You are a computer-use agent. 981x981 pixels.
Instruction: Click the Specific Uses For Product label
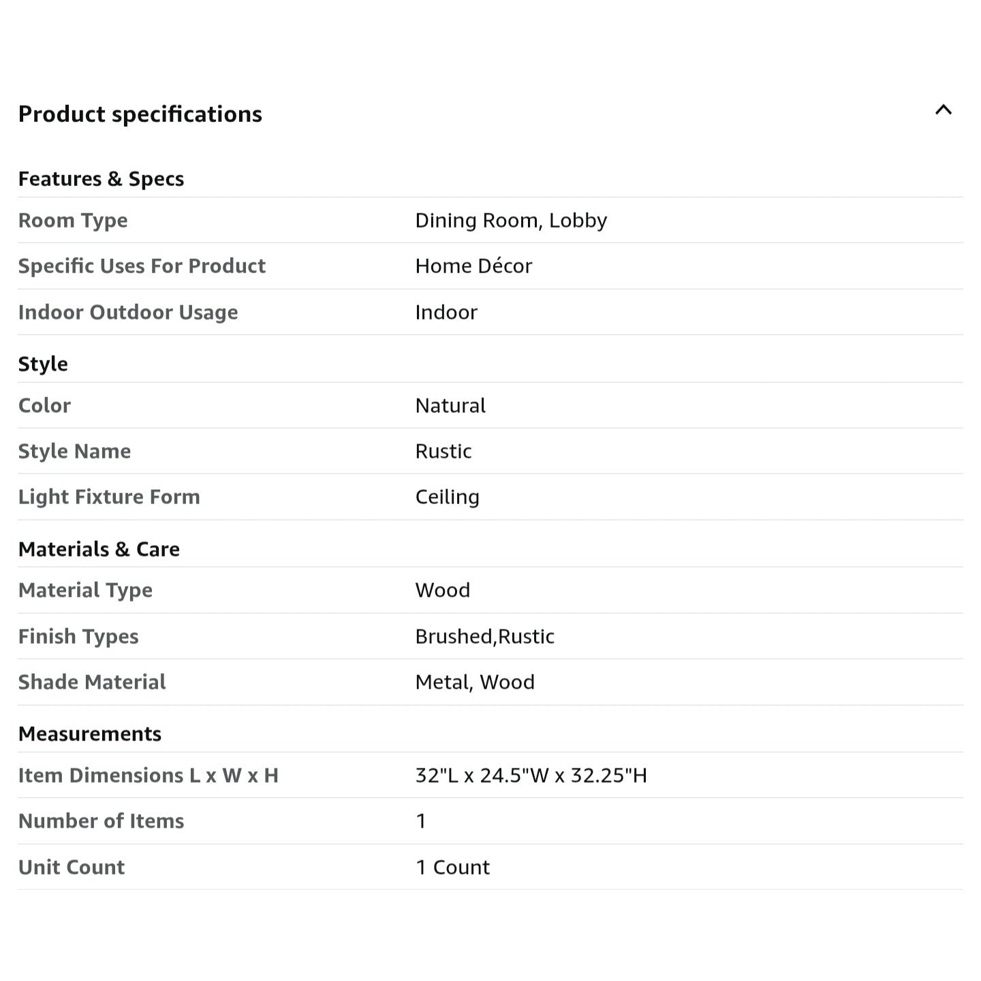[x=142, y=266]
